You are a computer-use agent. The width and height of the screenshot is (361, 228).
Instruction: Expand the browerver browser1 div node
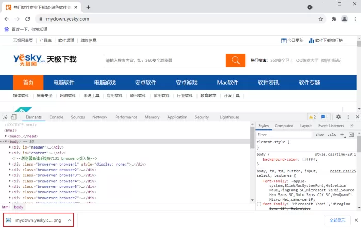(x=10, y=164)
